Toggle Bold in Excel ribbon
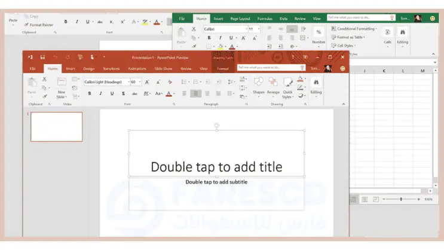The width and height of the screenshot is (444, 250). (209, 38)
